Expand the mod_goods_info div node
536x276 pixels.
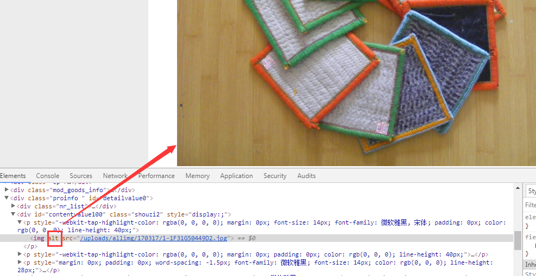pyautogui.click(x=7, y=190)
